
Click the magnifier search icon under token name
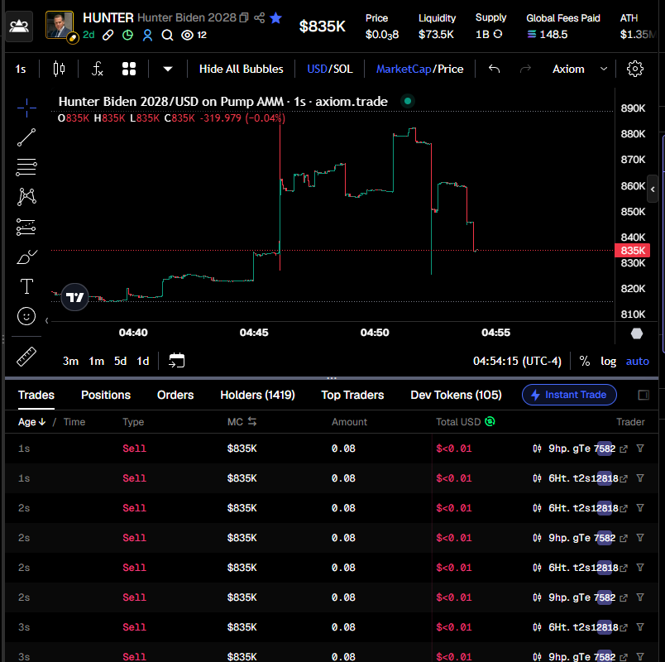click(168, 36)
